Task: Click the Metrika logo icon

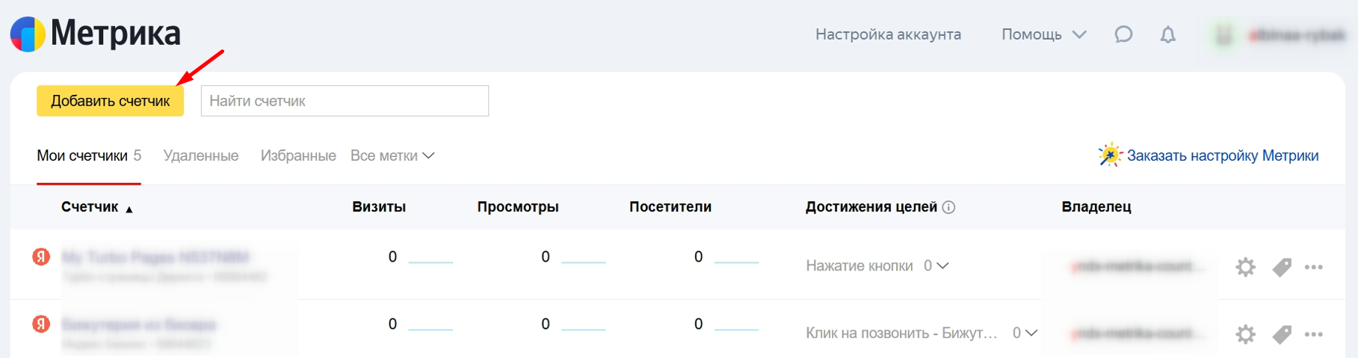Action: pos(28,34)
